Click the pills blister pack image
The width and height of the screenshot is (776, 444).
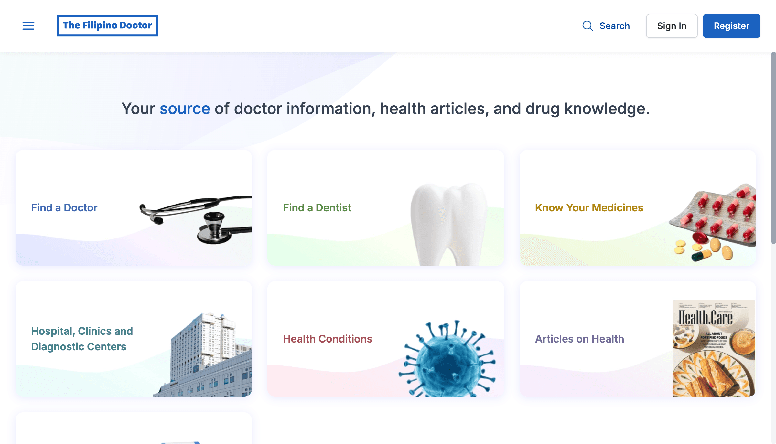(713, 222)
